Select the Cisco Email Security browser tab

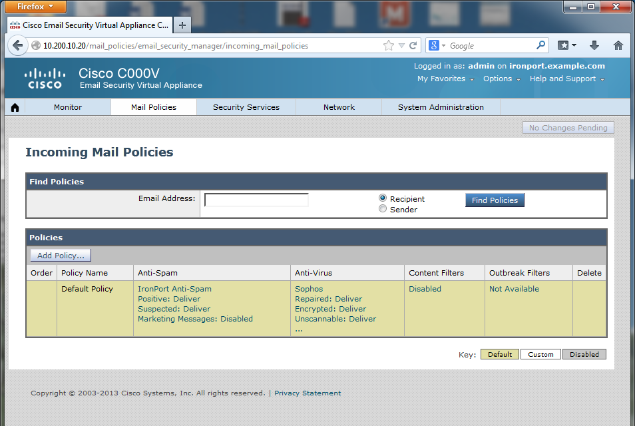[x=90, y=25]
